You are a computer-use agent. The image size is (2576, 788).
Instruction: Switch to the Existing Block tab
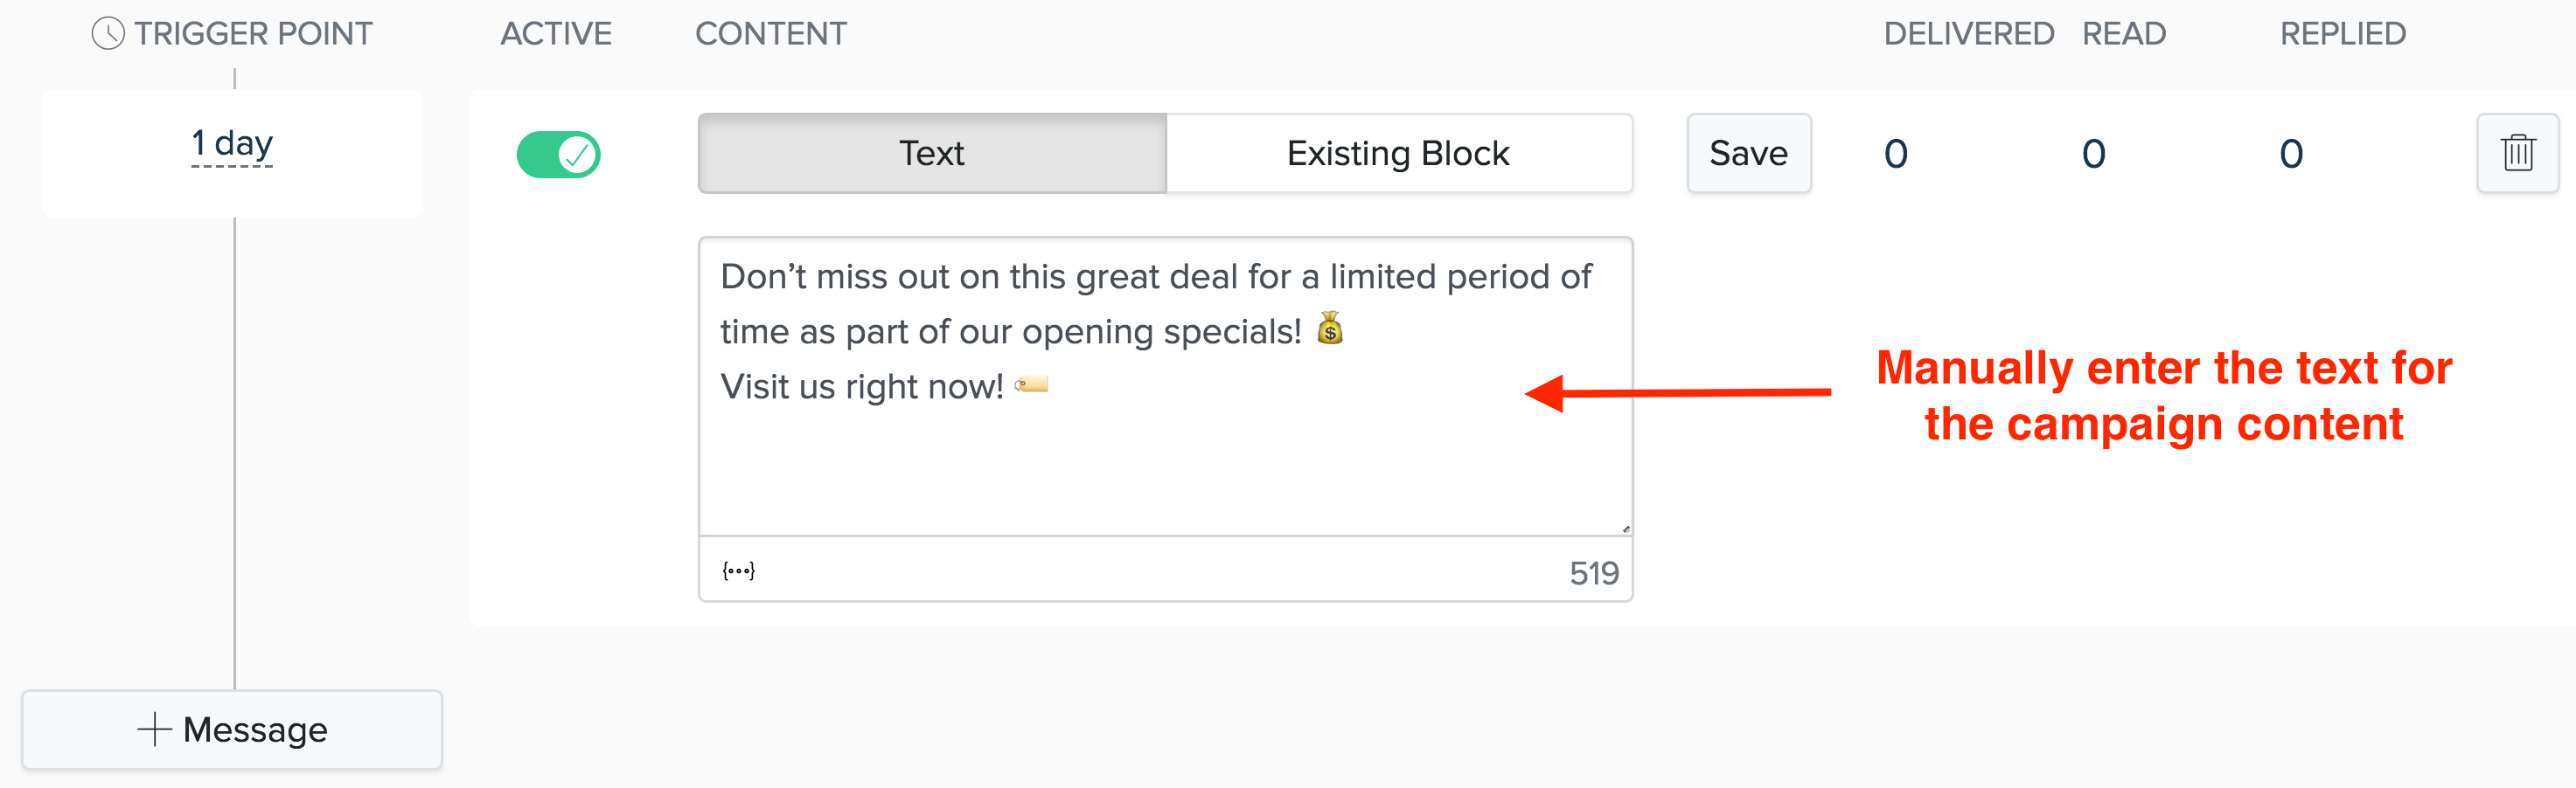click(1399, 154)
